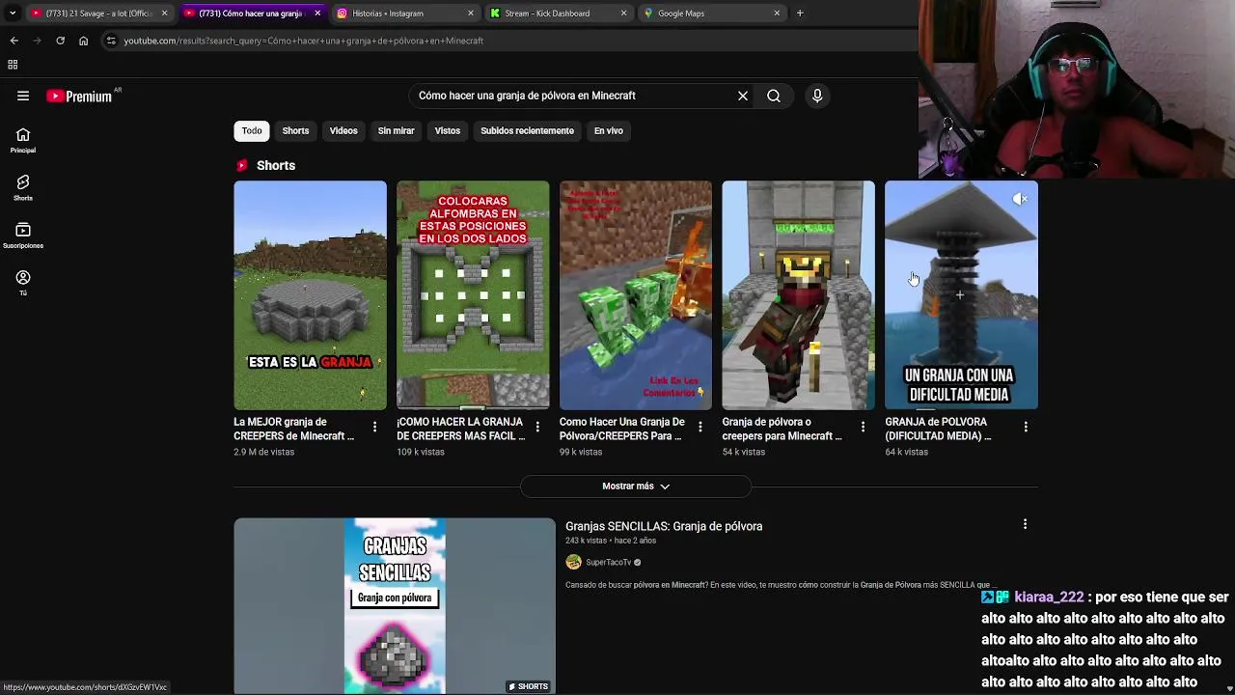The height and width of the screenshot is (695, 1235).
Task: Open the SuperTacoTv channel link
Action: [x=609, y=562]
